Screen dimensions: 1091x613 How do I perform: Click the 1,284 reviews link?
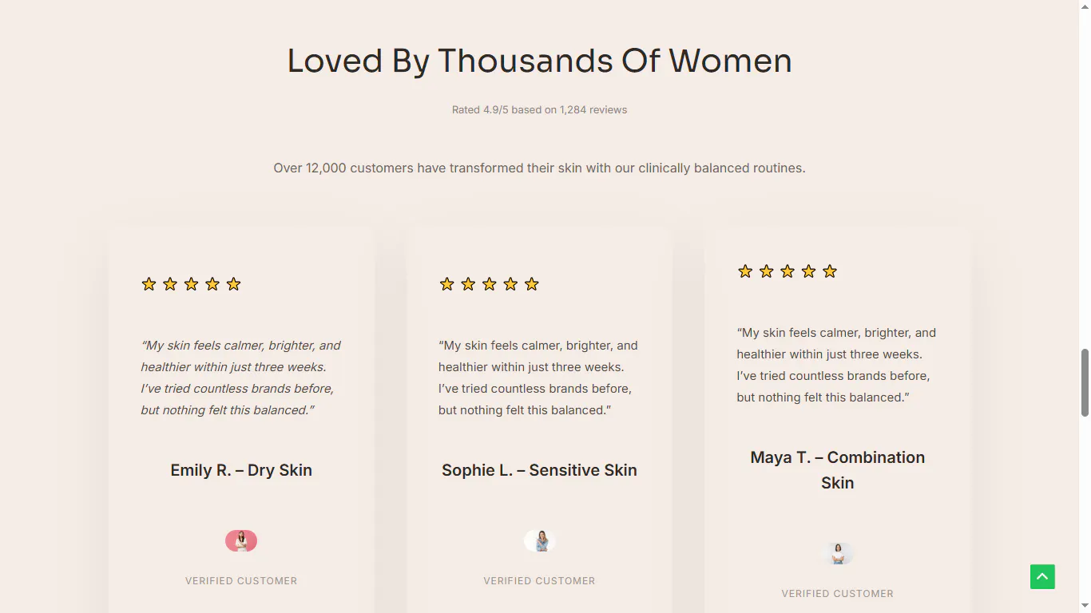click(593, 109)
